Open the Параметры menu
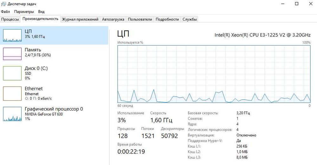This screenshot has height=165, width=317. point(24,11)
